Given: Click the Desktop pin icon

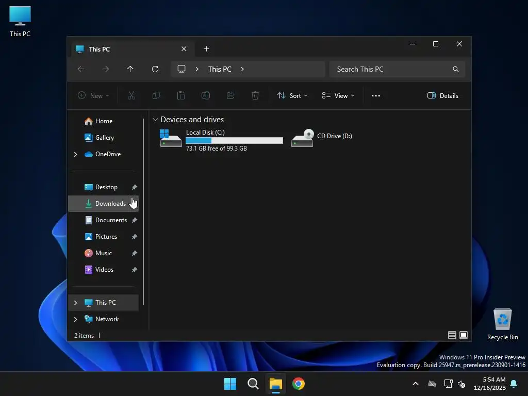Looking at the screenshot, I should pyautogui.click(x=135, y=187).
